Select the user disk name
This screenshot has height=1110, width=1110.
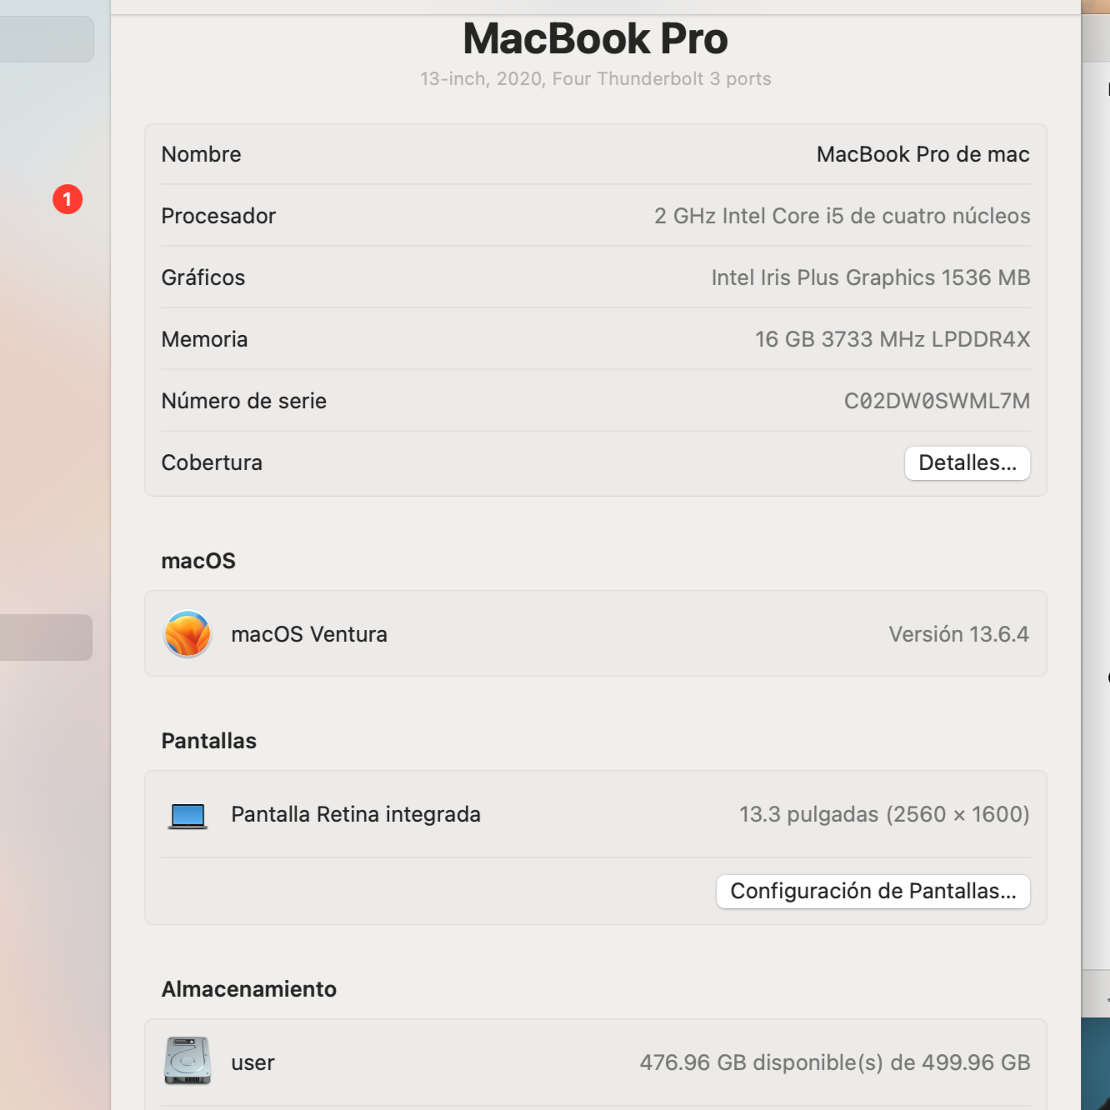[x=252, y=1063]
